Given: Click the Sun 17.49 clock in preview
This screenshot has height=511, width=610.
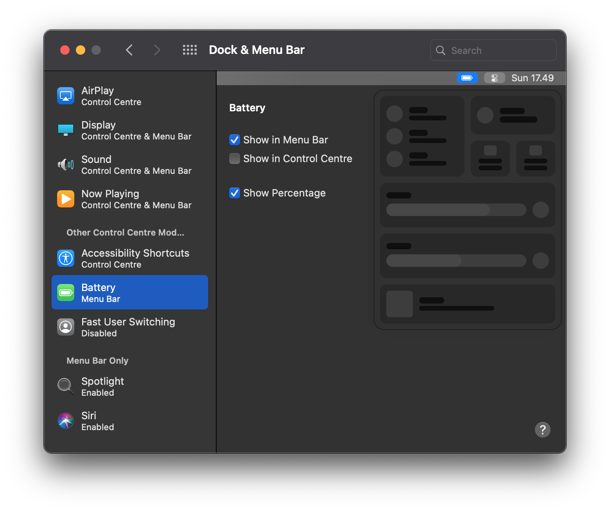Looking at the screenshot, I should [533, 78].
